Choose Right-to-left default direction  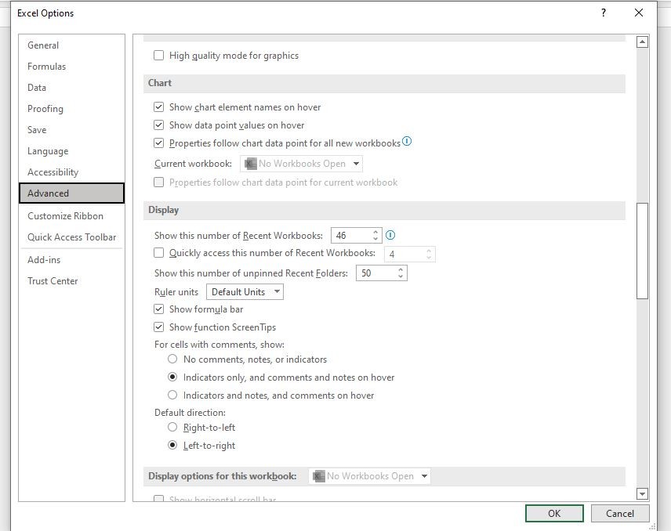(x=172, y=427)
